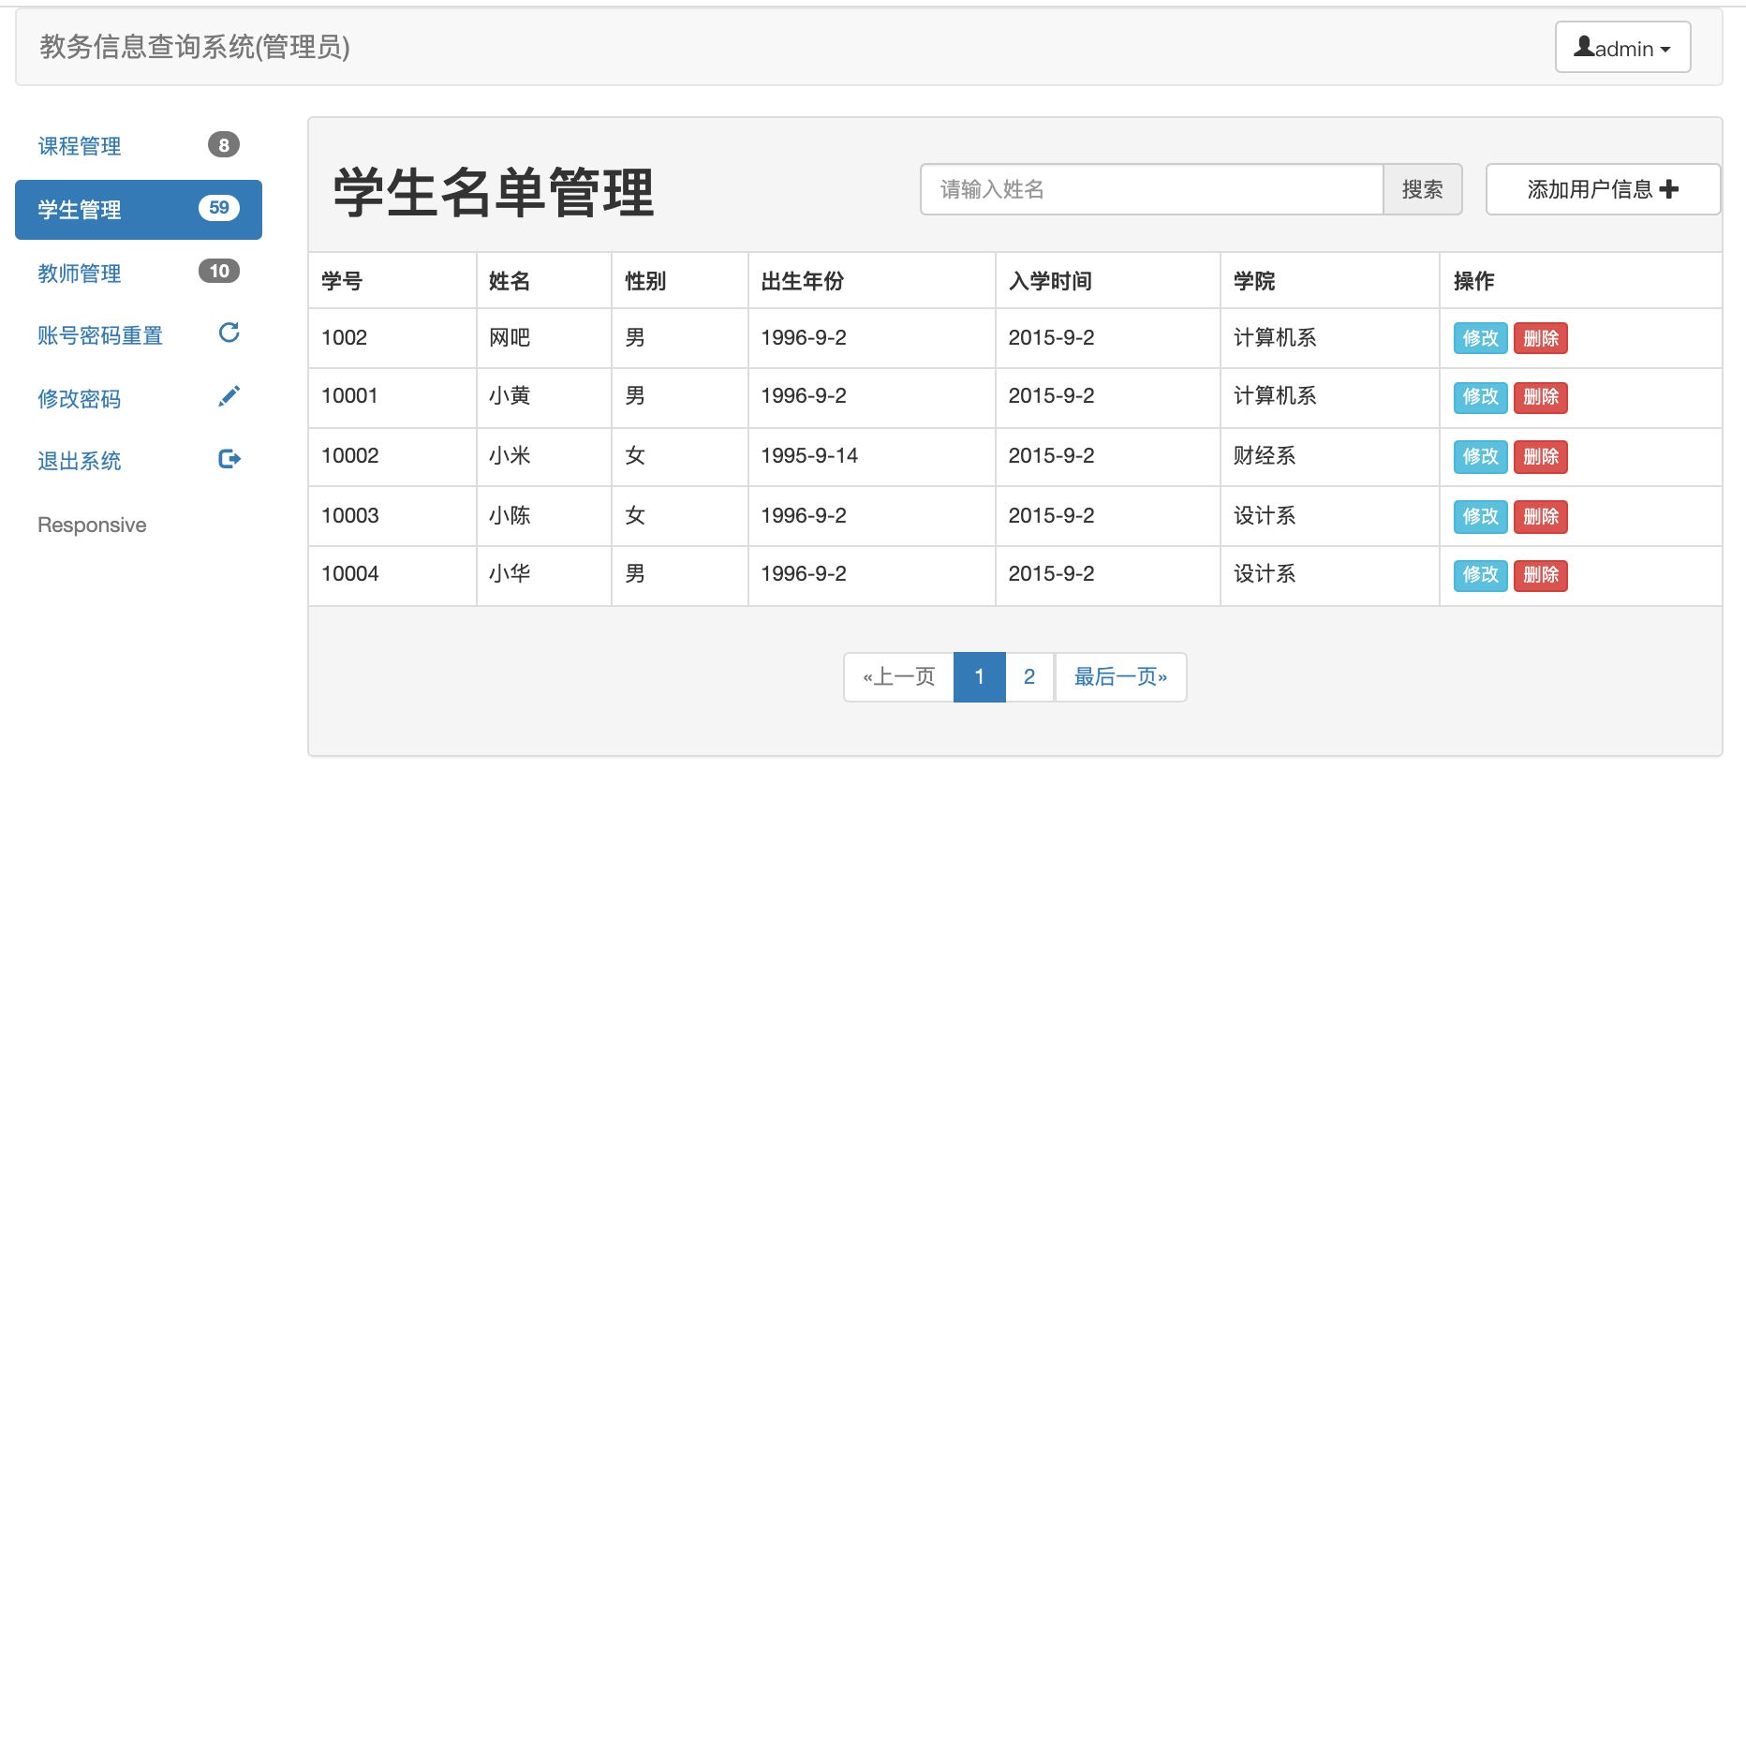The height and width of the screenshot is (1746, 1746).
Task: Edit student 10003 小陈
Action: point(1481,516)
